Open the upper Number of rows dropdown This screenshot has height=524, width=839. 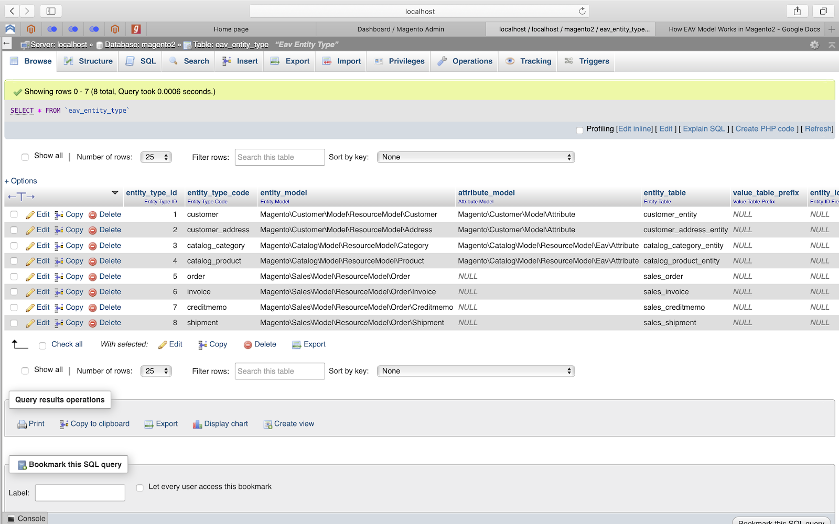156,157
